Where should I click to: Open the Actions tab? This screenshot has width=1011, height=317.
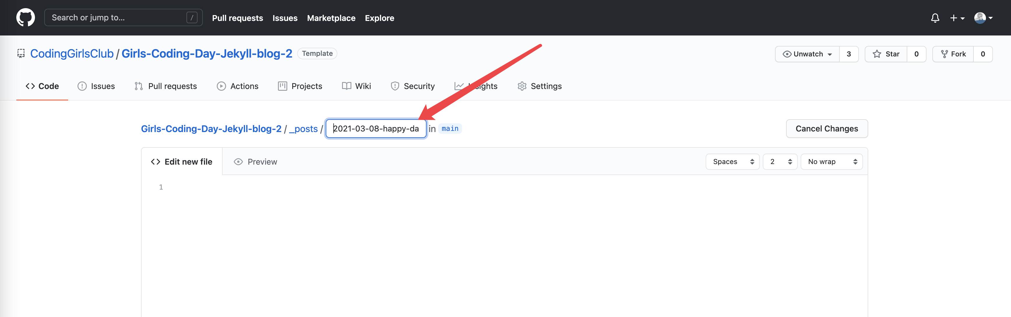pyautogui.click(x=237, y=86)
